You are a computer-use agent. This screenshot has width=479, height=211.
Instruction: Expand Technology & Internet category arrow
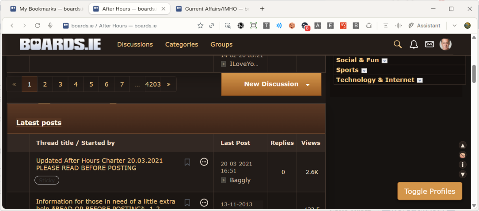(420, 80)
